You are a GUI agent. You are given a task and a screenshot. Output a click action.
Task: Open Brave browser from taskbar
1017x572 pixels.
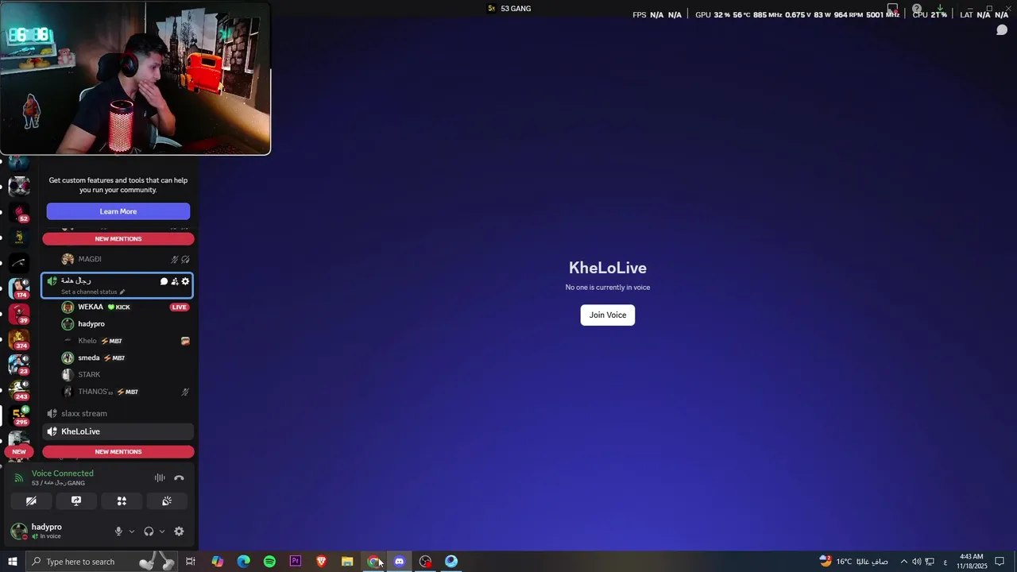tap(321, 562)
